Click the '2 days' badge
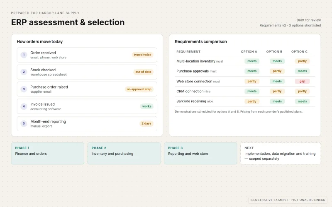 pyautogui.click(x=146, y=123)
